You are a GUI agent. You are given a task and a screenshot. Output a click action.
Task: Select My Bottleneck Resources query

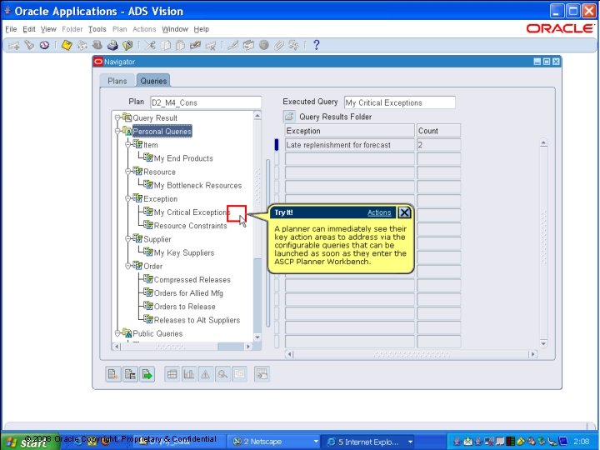click(197, 185)
